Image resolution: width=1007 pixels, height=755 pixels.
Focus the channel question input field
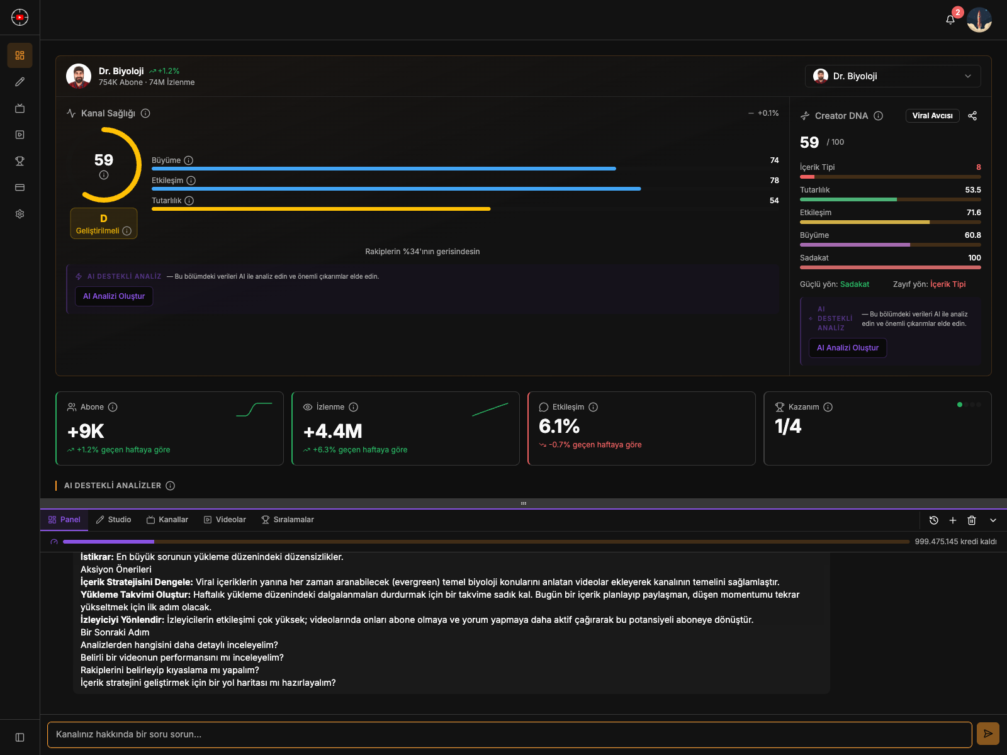pyautogui.click(x=510, y=735)
